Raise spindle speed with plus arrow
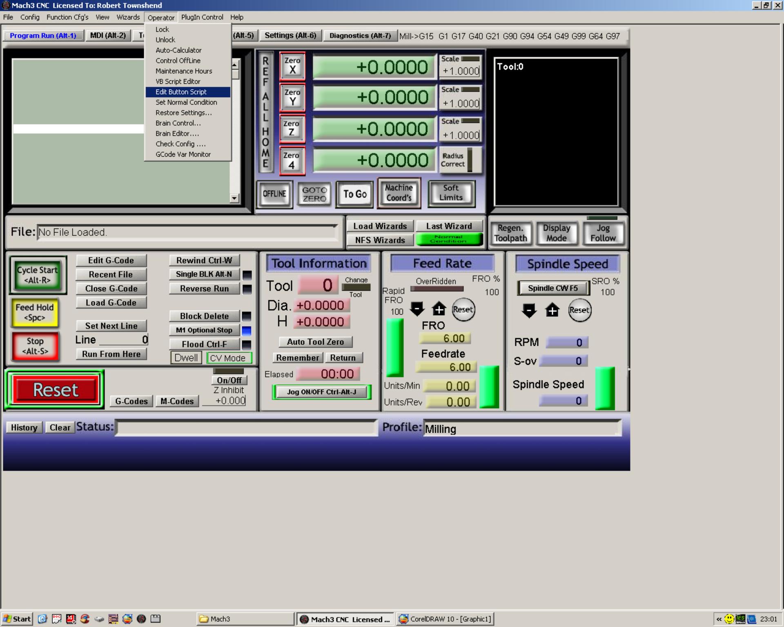The width and height of the screenshot is (784, 627). (552, 310)
